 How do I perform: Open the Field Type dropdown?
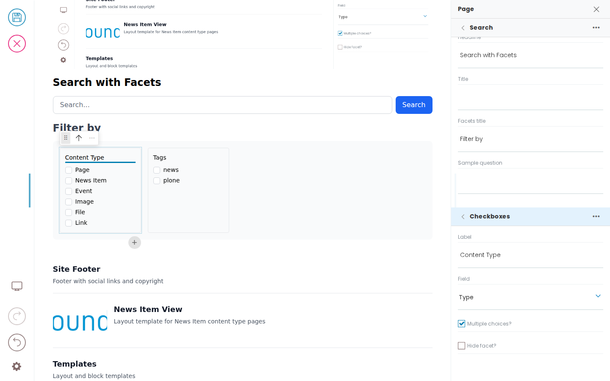click(x=530, y=297)
